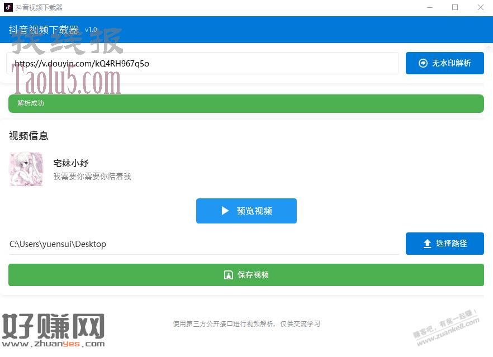
Task: Minimize the 抖音视频下载器 window
Action: (x=430, y=7)
